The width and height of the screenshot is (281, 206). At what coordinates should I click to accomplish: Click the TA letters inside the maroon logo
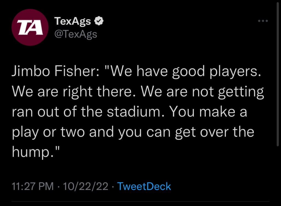(30, 28)
